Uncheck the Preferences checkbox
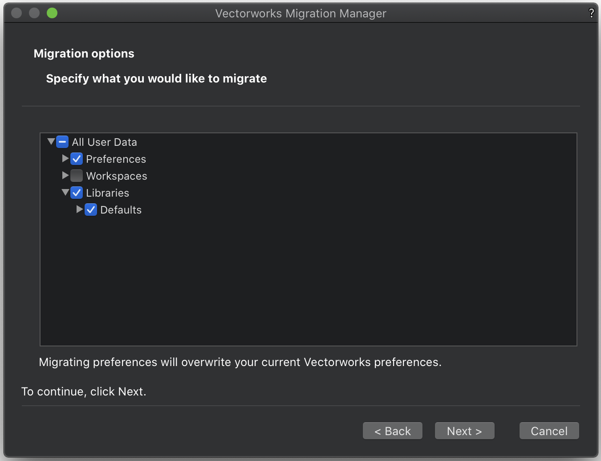Image resolution: width=601 pixels, height=461 pixels. (77, 159)
